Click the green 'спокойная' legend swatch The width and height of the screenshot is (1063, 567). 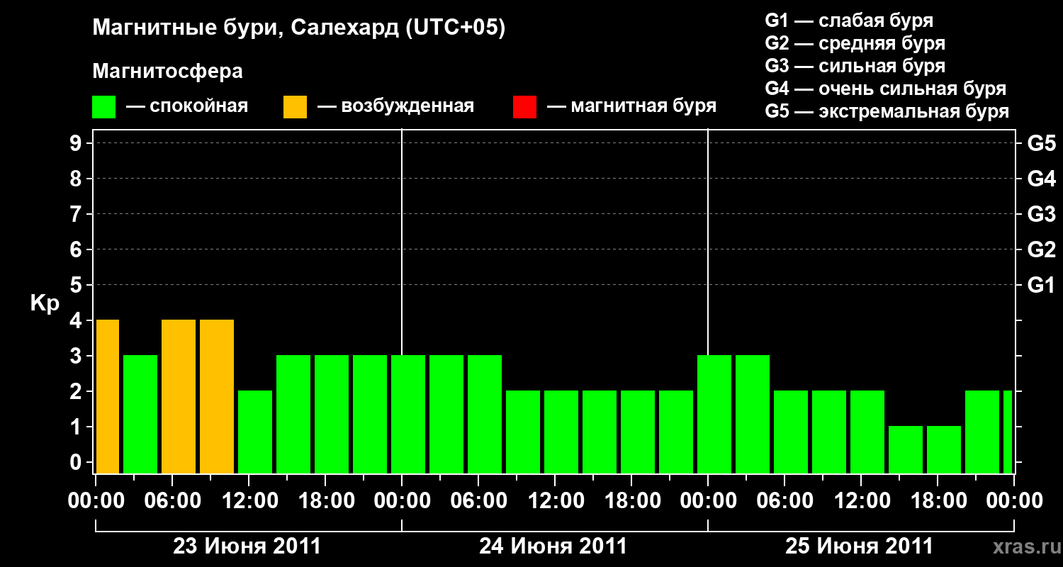[x=104, y=107]
